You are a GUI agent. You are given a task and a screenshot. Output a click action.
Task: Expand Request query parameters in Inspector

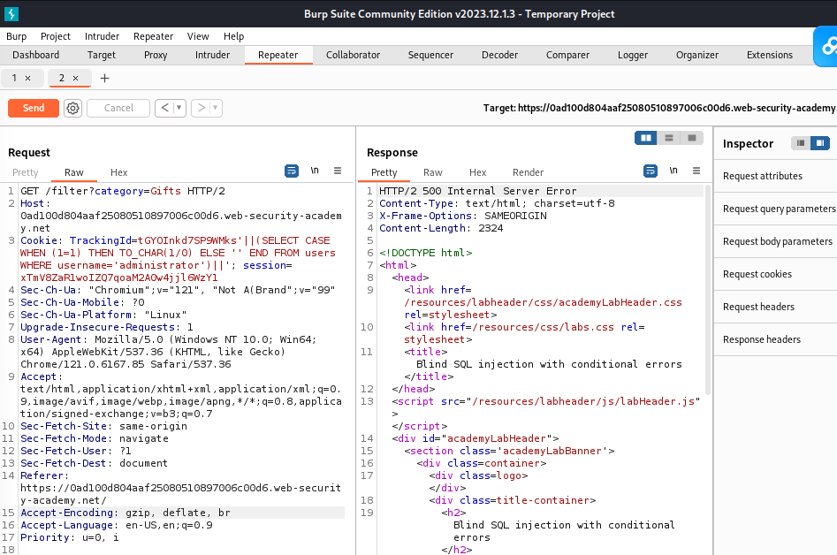(775, 209)
